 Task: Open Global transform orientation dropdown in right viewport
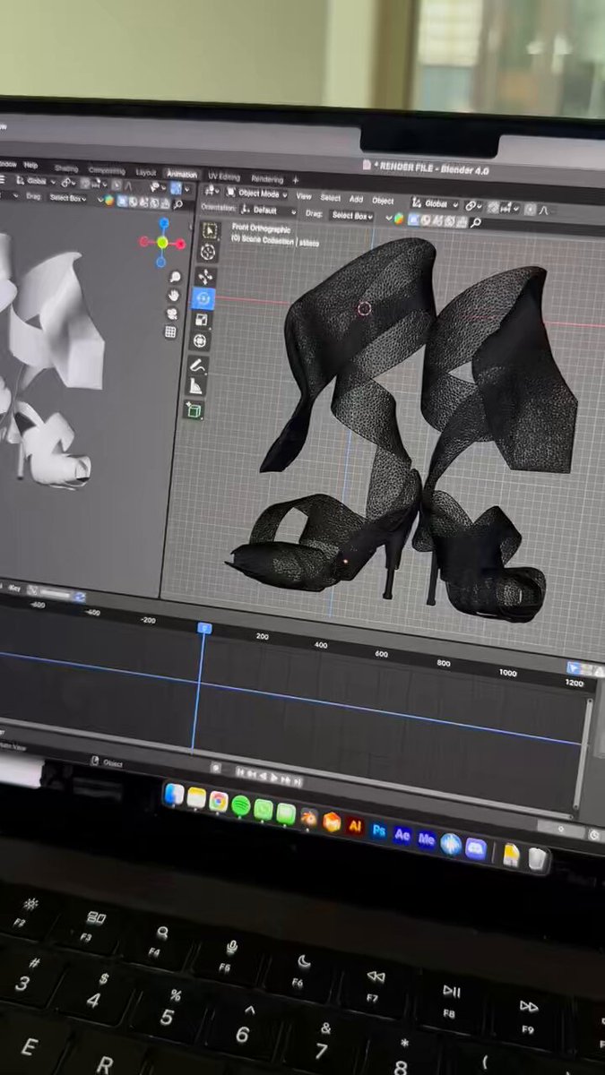pyautogui.click(x=435, y=203)
